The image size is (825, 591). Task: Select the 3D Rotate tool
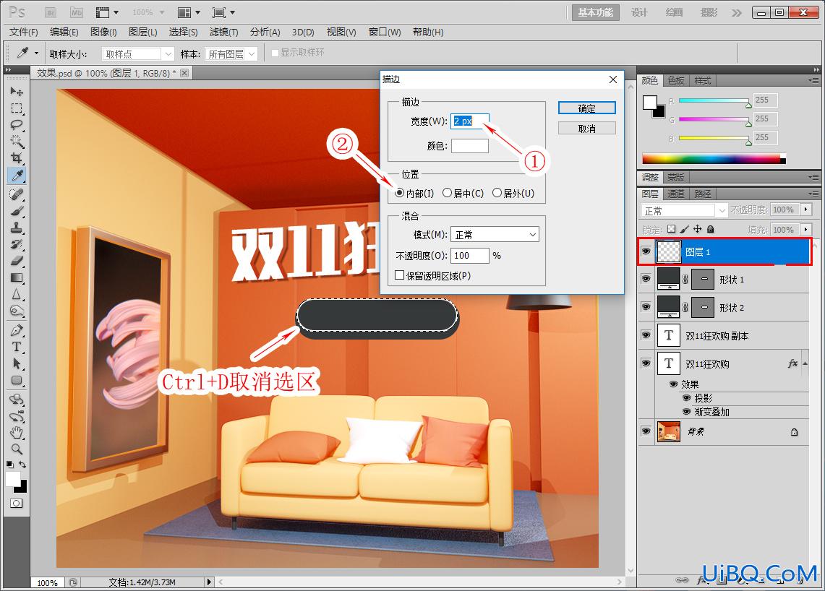(17, 400)
